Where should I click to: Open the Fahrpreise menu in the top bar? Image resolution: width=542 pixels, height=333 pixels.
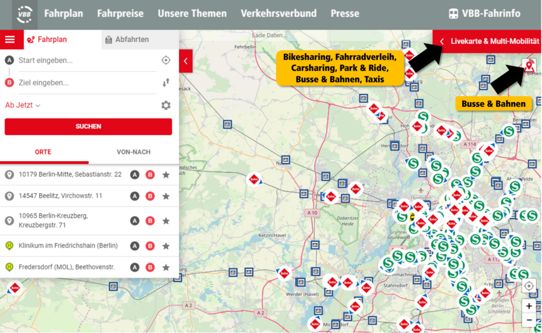point(120,13)
